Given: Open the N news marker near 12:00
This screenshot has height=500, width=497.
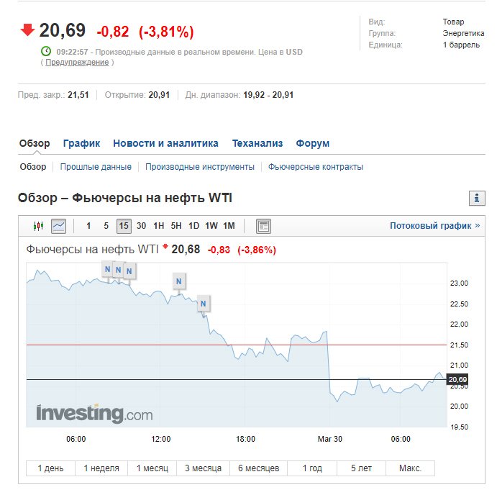Looking at the screenshot, I should pos(179,281).
